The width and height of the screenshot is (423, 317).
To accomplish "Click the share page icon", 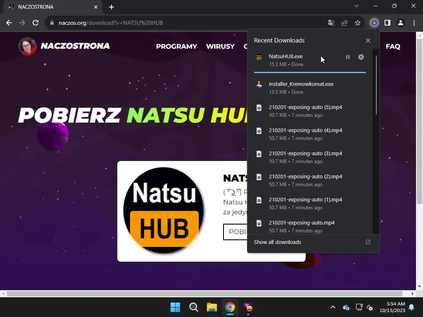I will click(x=345, y=23).
